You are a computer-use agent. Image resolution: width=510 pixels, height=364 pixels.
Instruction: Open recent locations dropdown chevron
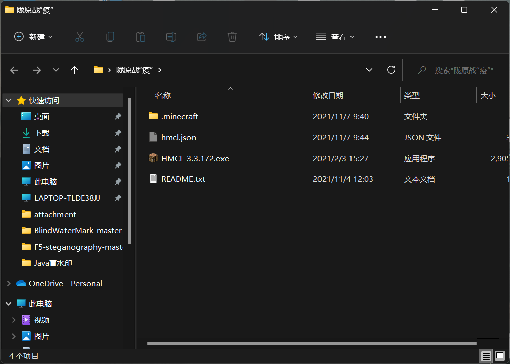[x=56, y=70]
